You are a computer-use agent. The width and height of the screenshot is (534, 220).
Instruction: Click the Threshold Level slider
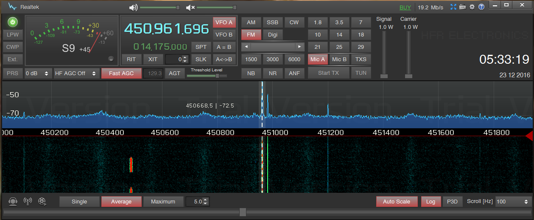207,76
